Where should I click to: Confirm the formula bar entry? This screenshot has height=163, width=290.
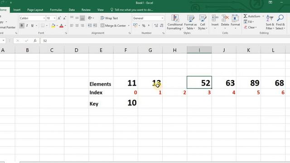(x=26, y=41)
